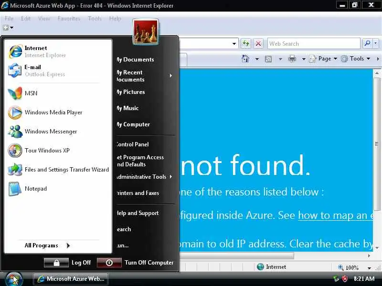
Task: Click the zoom magnifier icon in status bar
Action: click(x=340, y=267)
